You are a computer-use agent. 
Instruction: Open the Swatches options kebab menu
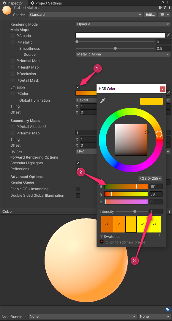(160, 235)
